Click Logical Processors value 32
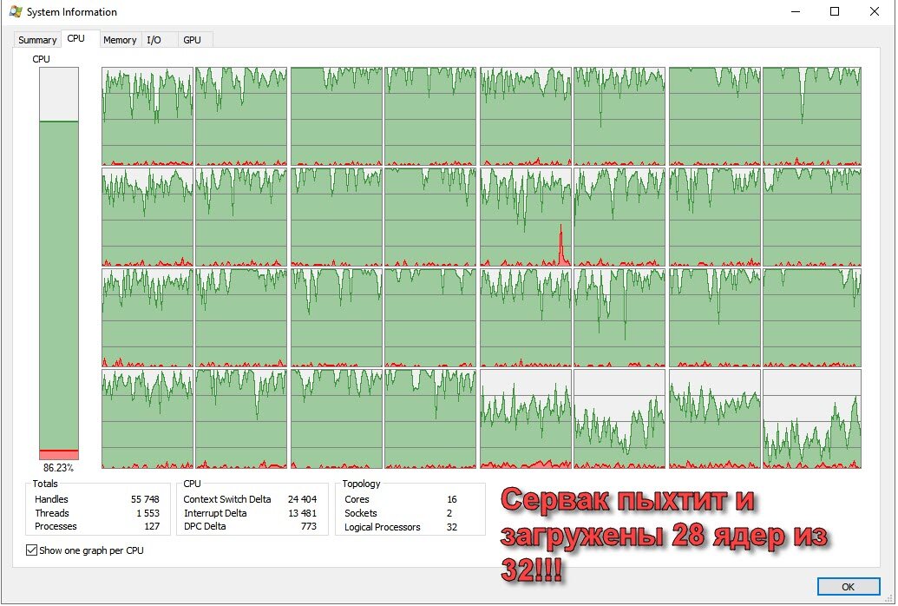This screenshot has height=606, width=898. tap(452, 527)
